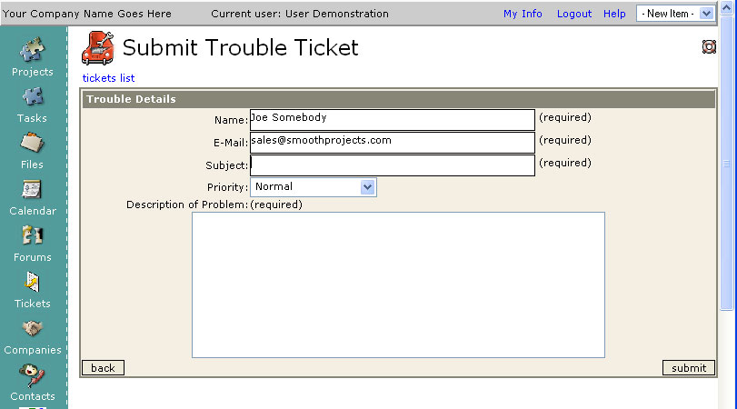The image size is (737, 409).
Task: Click the submit button
Action: click(689, 367)
